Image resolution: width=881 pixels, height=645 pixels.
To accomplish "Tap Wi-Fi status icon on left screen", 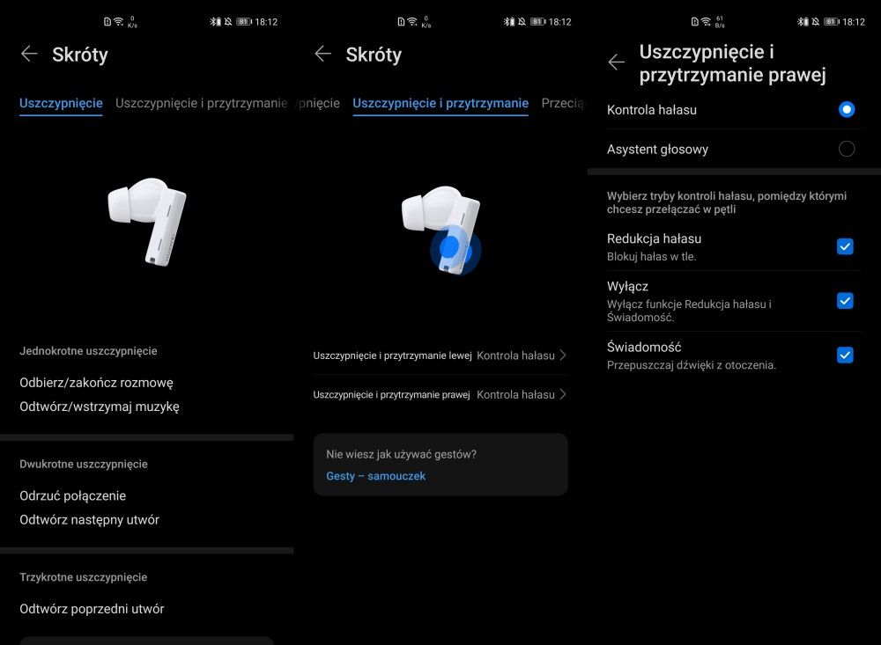I will click(x=119, y=21).
